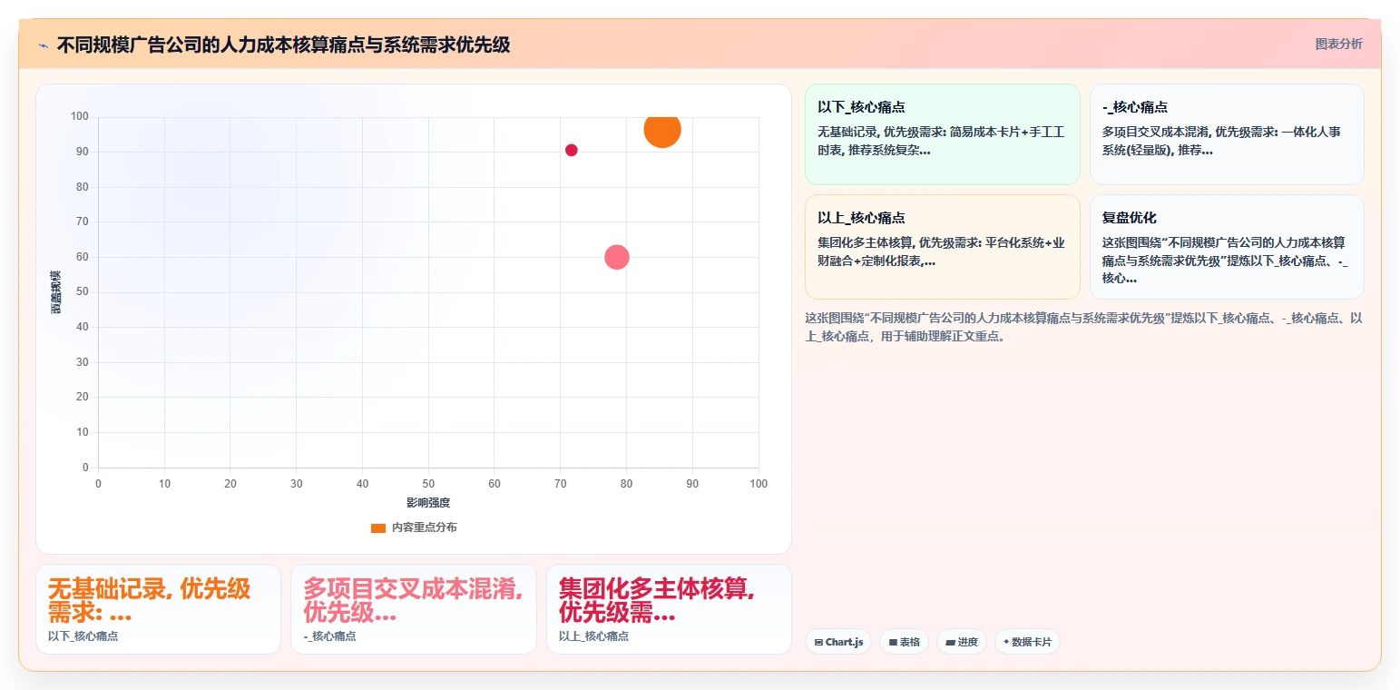Select the small crimson bubble in chart

click(x=572, y=151)
